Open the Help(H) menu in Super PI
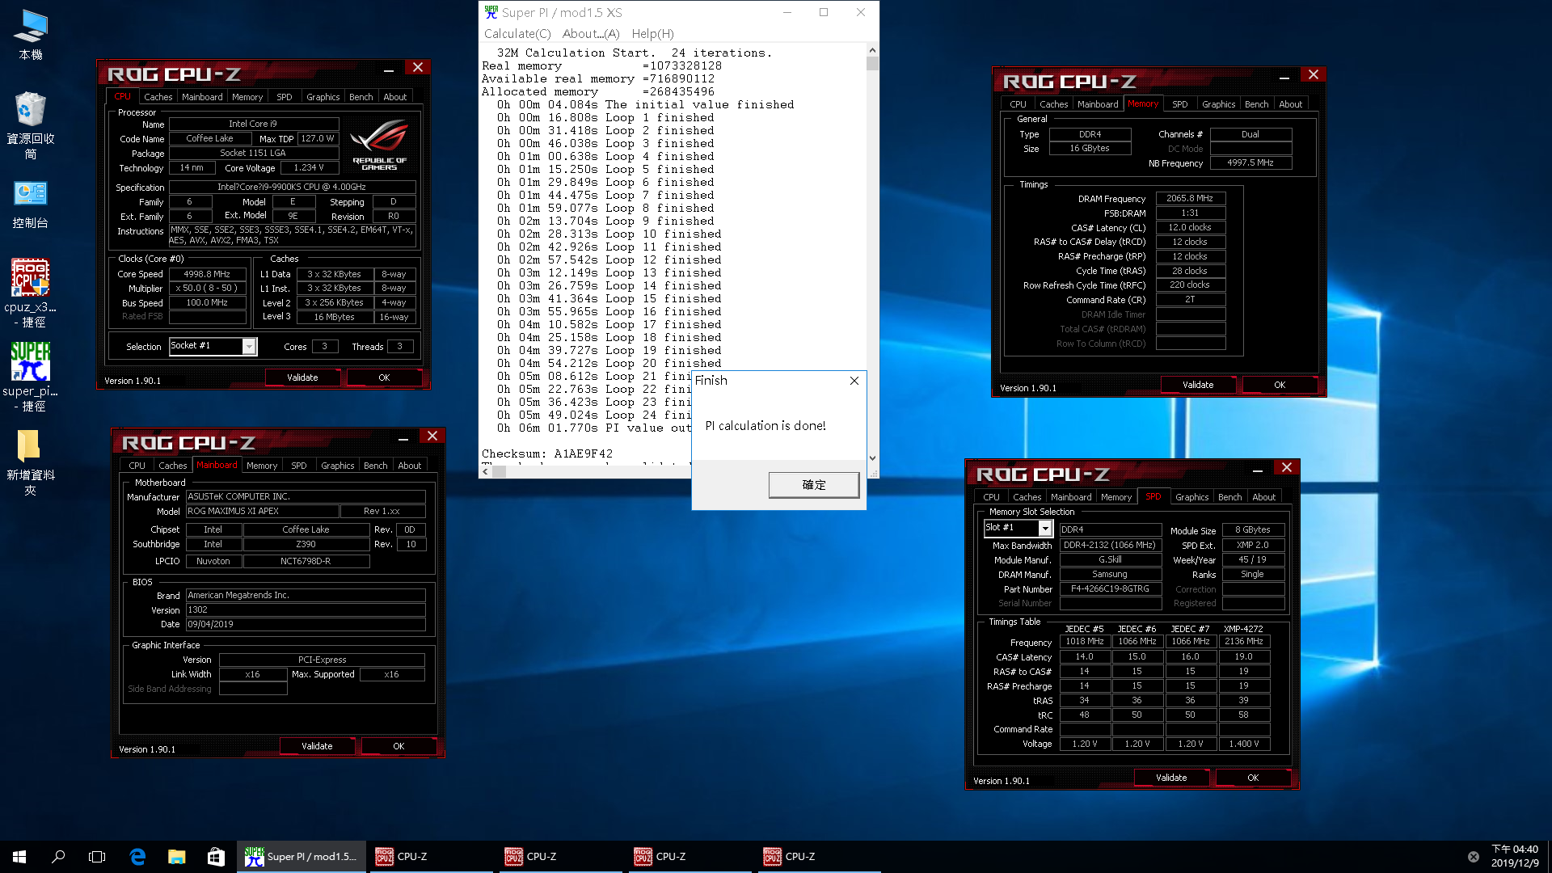This screenshot has height=873, width=1552. point(652,33)
